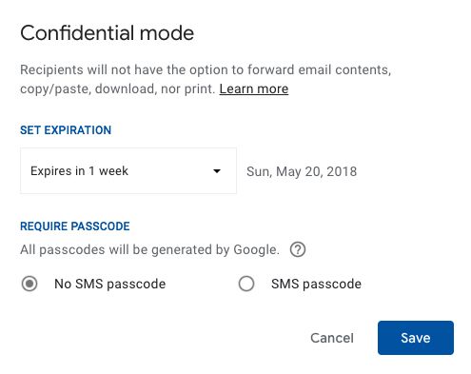Click the dropdown caret arrow
471x374 pixels.
click(217, 171)
